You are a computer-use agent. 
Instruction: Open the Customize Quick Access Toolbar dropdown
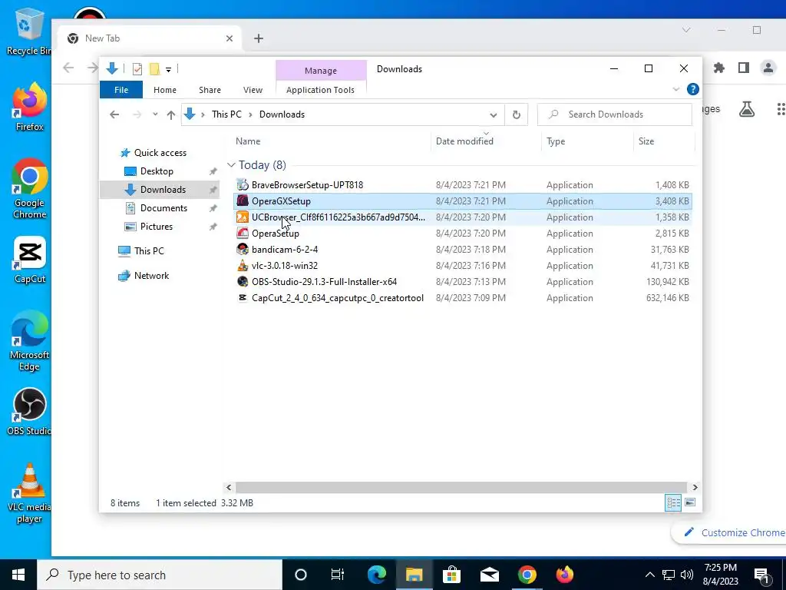click(x=168, y=70)
